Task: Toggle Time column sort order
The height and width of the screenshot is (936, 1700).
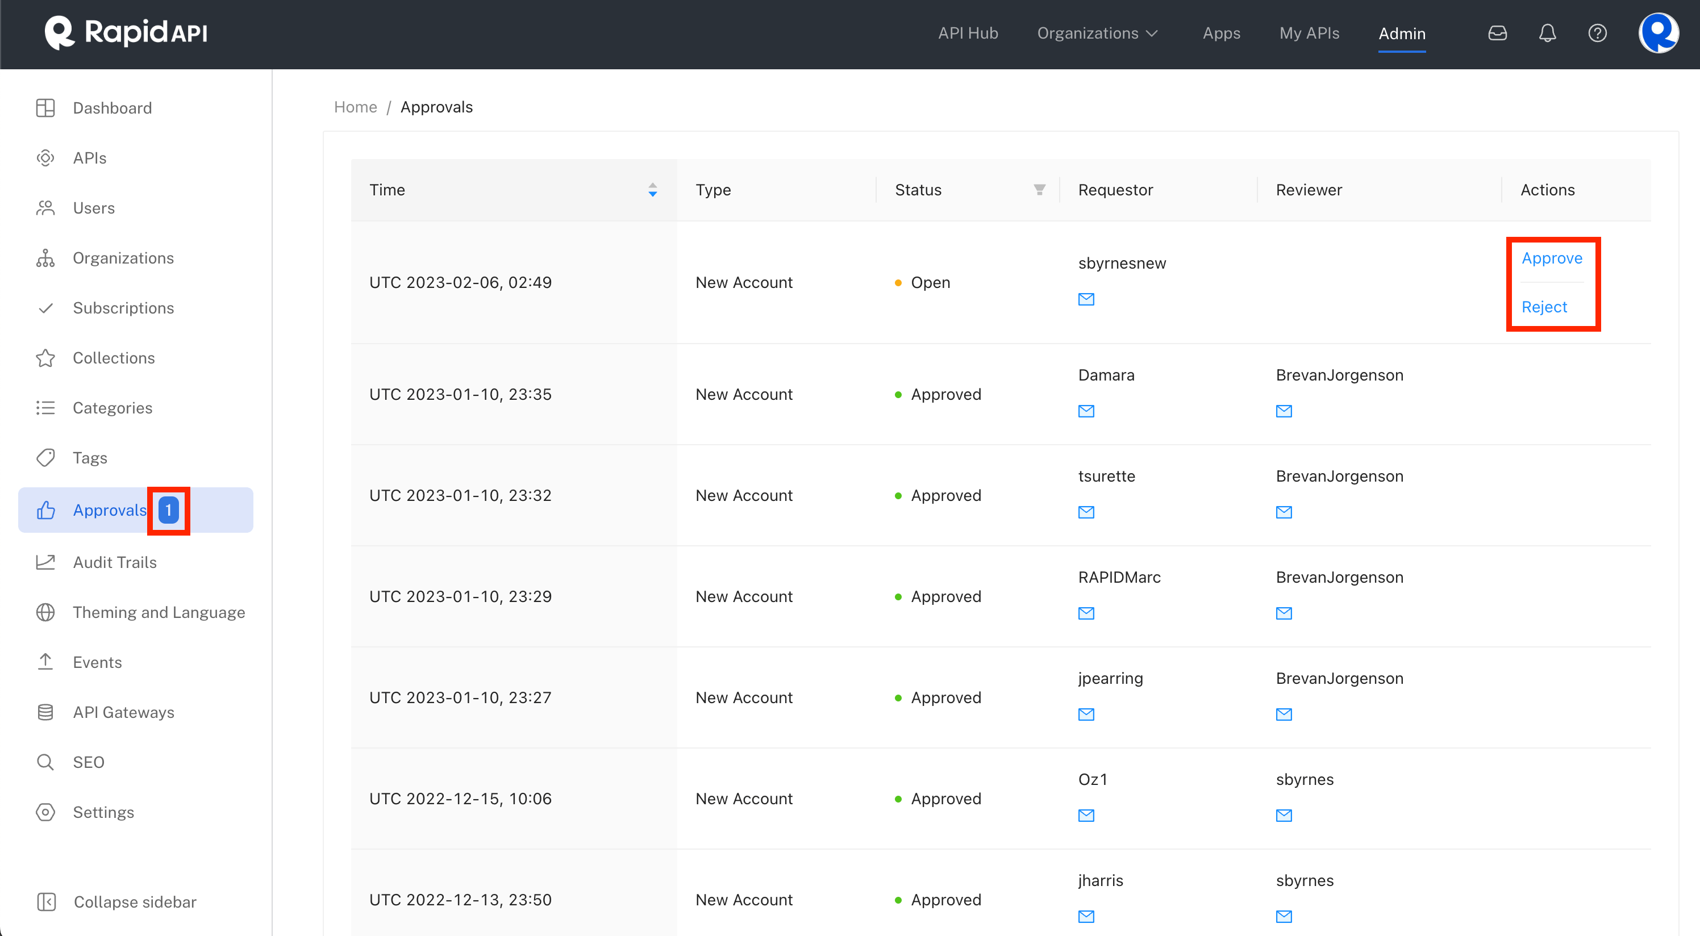Action: click(x=652, y=190)
